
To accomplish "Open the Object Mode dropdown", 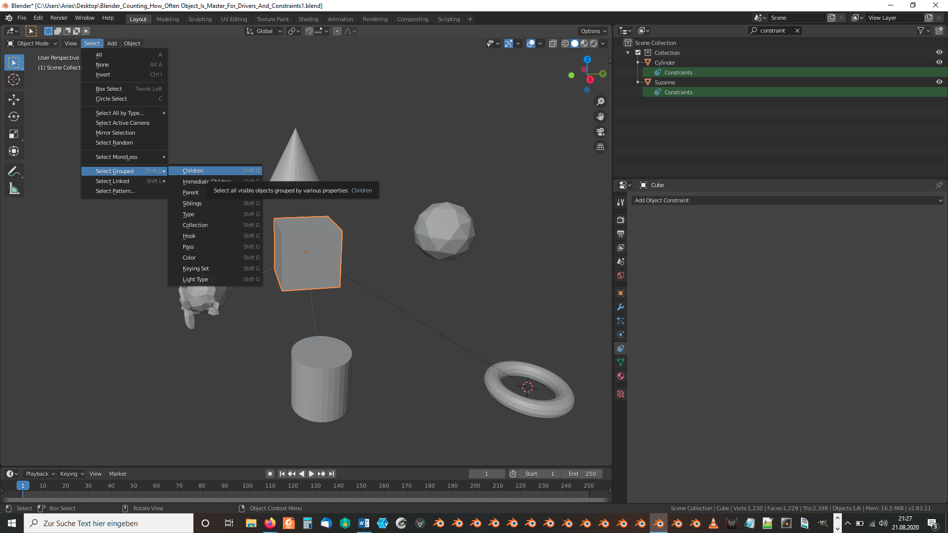I will coord(33,43).
